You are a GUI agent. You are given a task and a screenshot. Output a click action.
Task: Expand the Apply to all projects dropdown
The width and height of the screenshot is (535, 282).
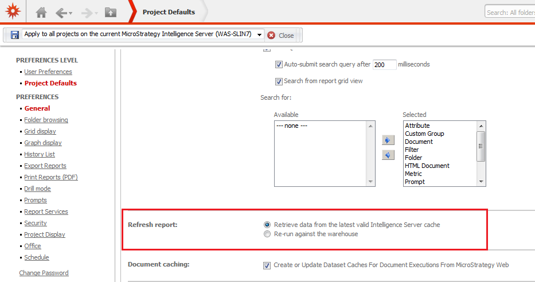[x=259, y=35]
